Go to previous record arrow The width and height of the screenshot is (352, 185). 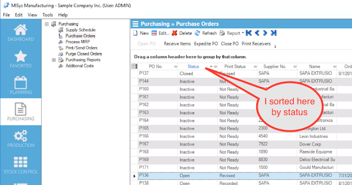(x=257, y=33)
